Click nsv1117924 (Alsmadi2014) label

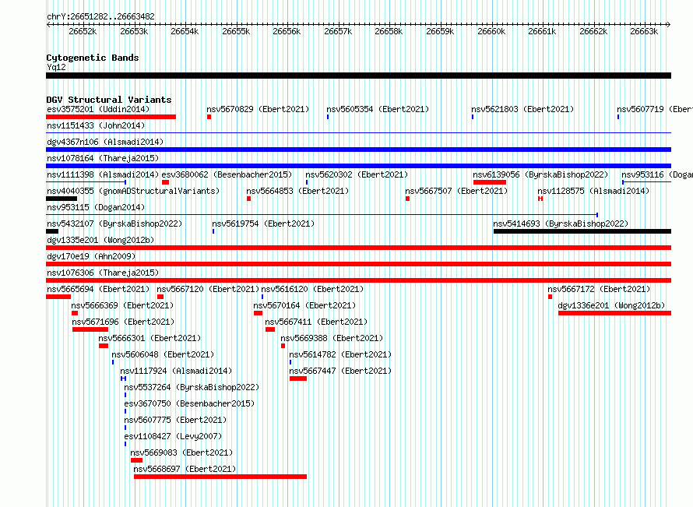[176, 371]
